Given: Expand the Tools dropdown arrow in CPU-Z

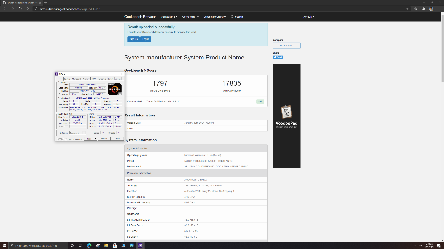Looking at the screenshot, I should (95, 139).
